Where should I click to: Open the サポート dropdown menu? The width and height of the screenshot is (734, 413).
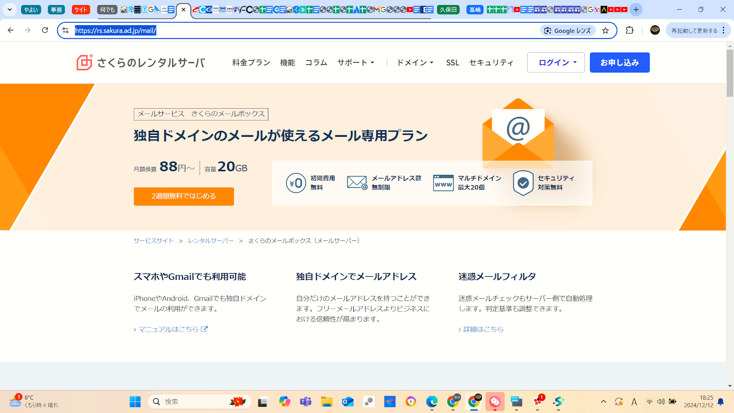click(356, 62)
